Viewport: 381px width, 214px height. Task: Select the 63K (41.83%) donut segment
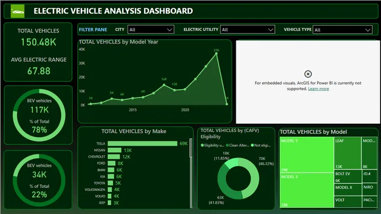click(223, 185)
